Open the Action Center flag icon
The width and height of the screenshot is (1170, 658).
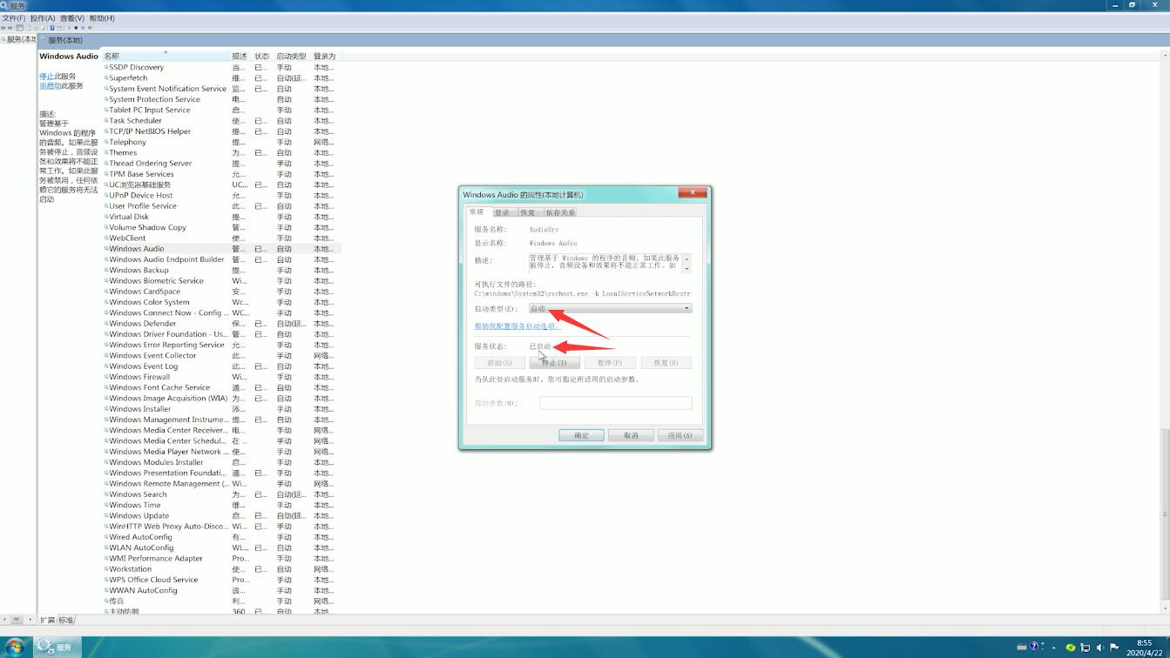[1114, 648]
